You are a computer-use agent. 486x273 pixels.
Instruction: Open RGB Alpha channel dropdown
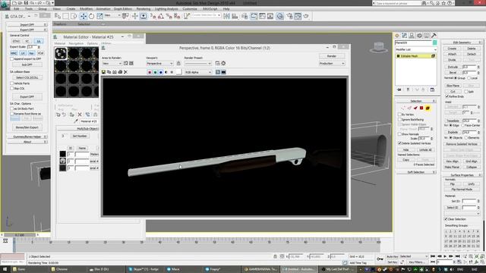pyautogui.click(x=198, y=72)
